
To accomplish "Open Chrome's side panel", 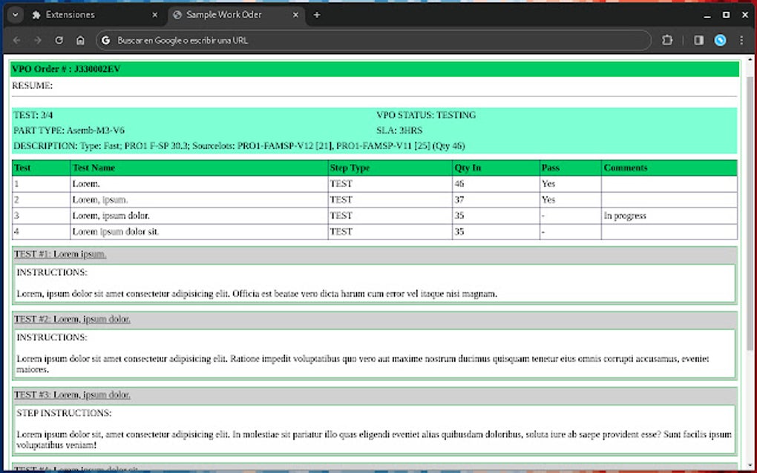I will click(698, 41).
